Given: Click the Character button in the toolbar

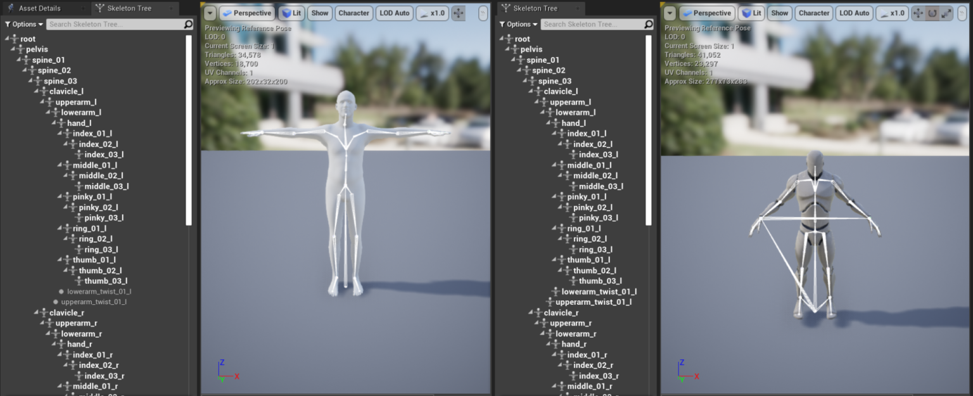Looking at the screenshot, I should (353, 13).
